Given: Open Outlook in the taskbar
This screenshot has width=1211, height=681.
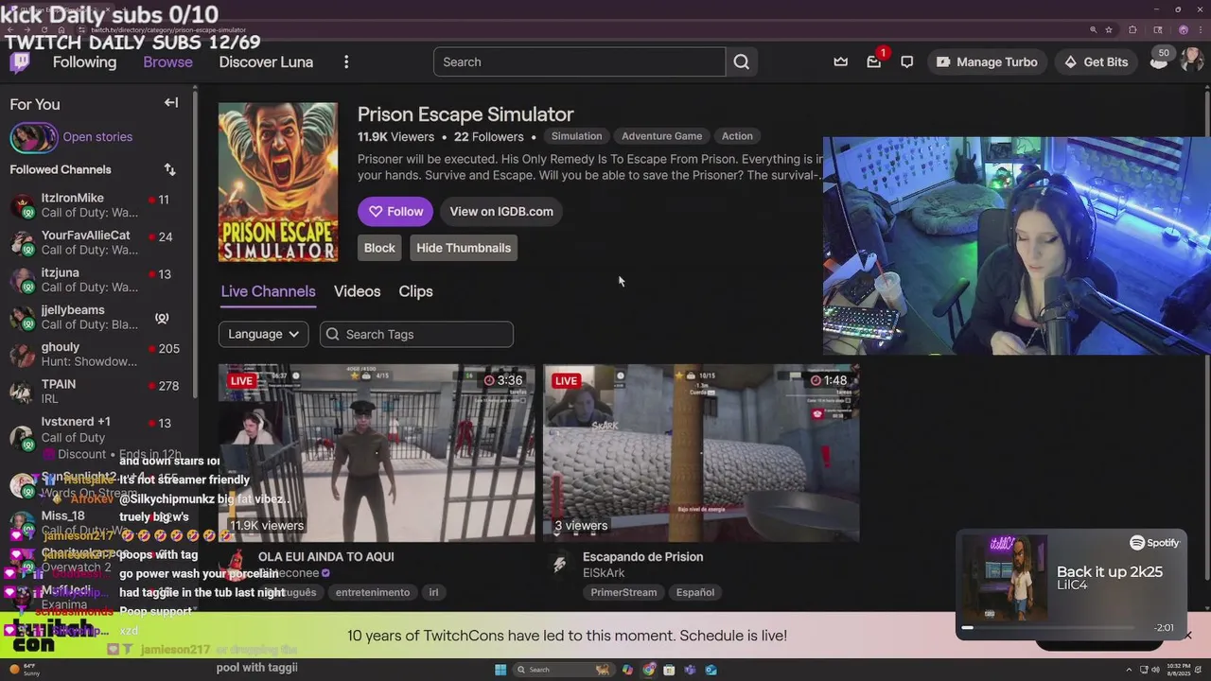Looking at the screenshot, I should [x=711, y=670].
